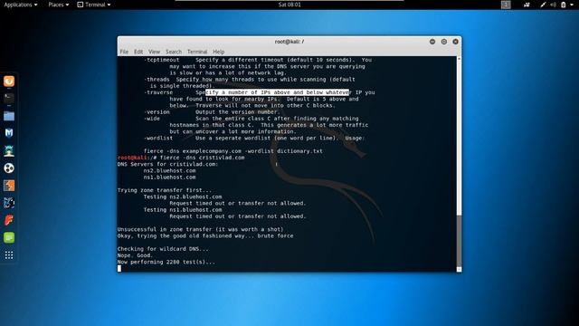Viewport: 579px width, 326px height.
Task: Click the pen-shaped tray icon in top bar
Action: coord(543,5)
